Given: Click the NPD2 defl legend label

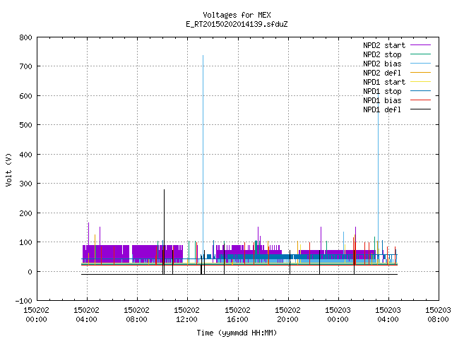Looking at the screenshot, I should [382, 73].
